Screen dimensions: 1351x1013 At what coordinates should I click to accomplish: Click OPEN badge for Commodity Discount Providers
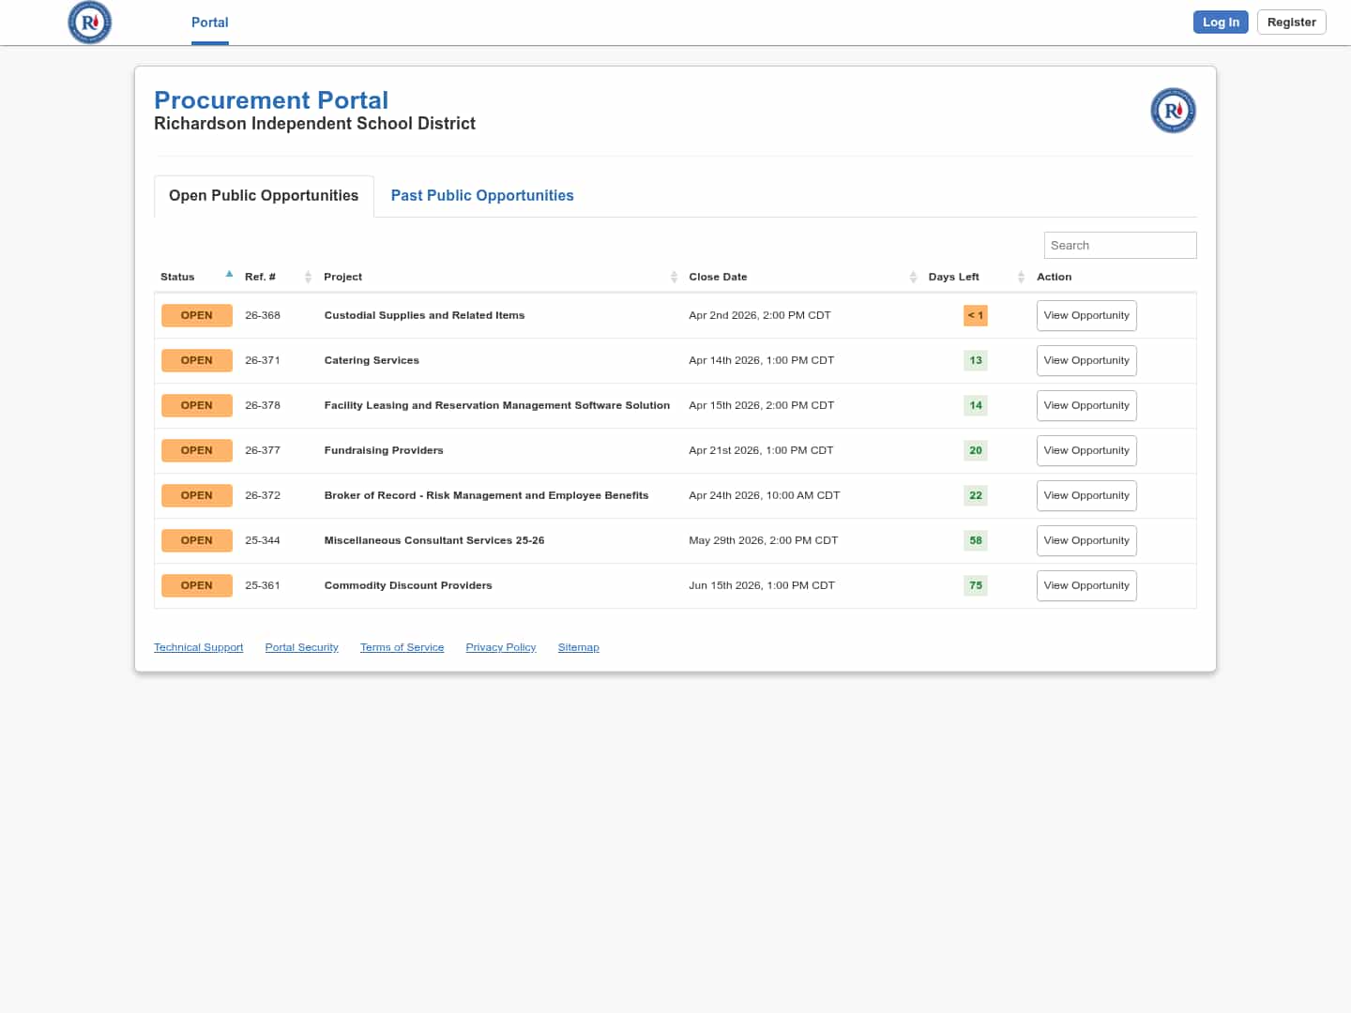197,586
